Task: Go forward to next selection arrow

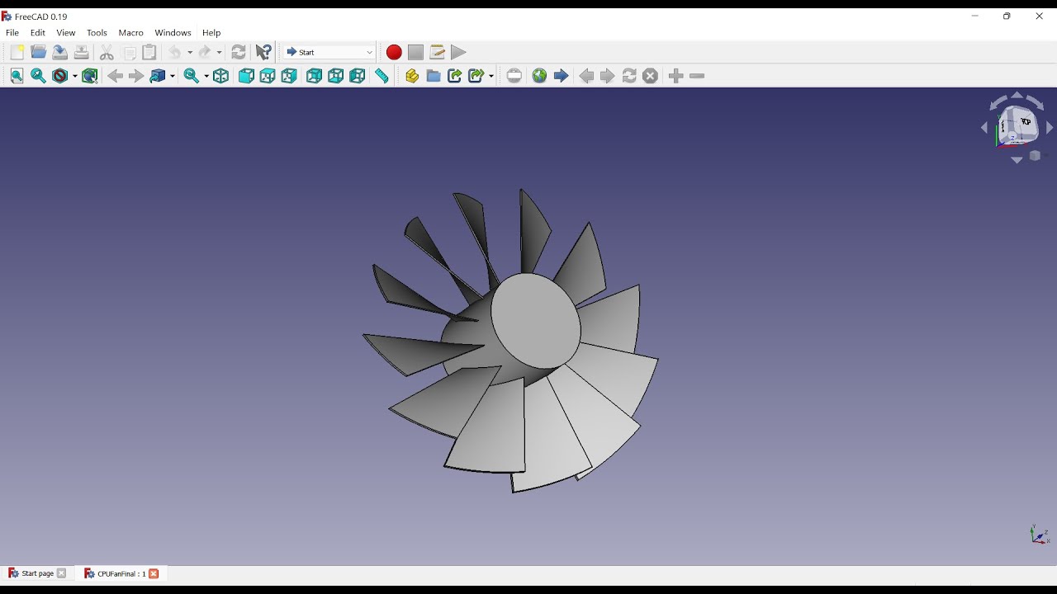Action: pos(136,76)
